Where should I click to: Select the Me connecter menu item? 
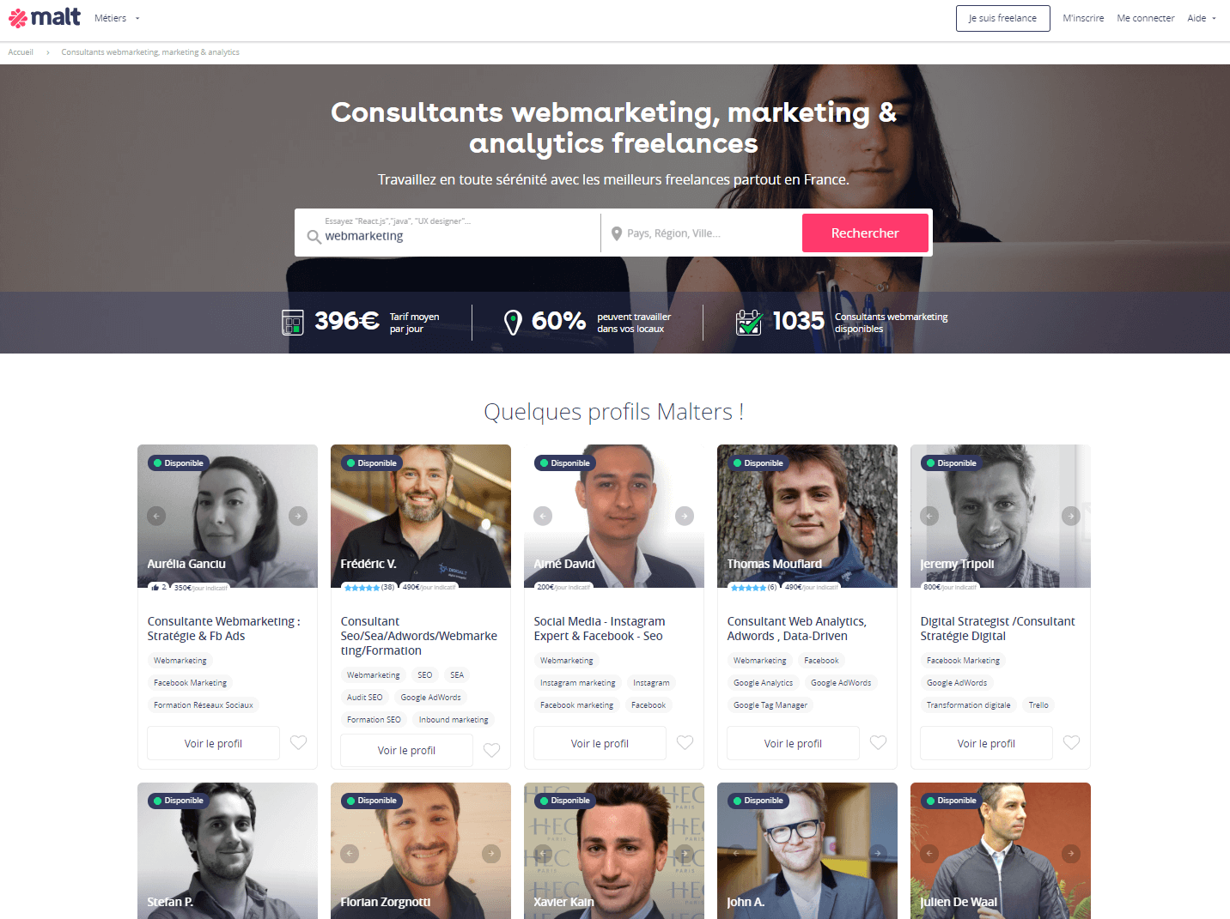coord(1145,18)
